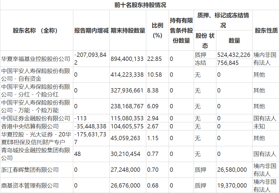The image size is (279, 193).
Task: Click 国有法人 in the 青岛城投 row
Action: (265, 154)
